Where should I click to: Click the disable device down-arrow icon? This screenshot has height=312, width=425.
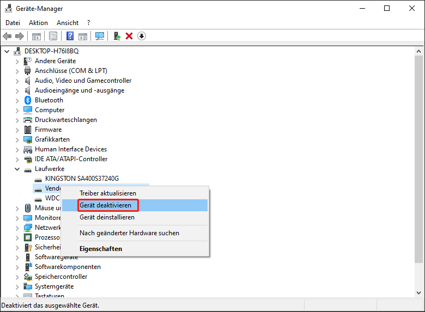142,36
